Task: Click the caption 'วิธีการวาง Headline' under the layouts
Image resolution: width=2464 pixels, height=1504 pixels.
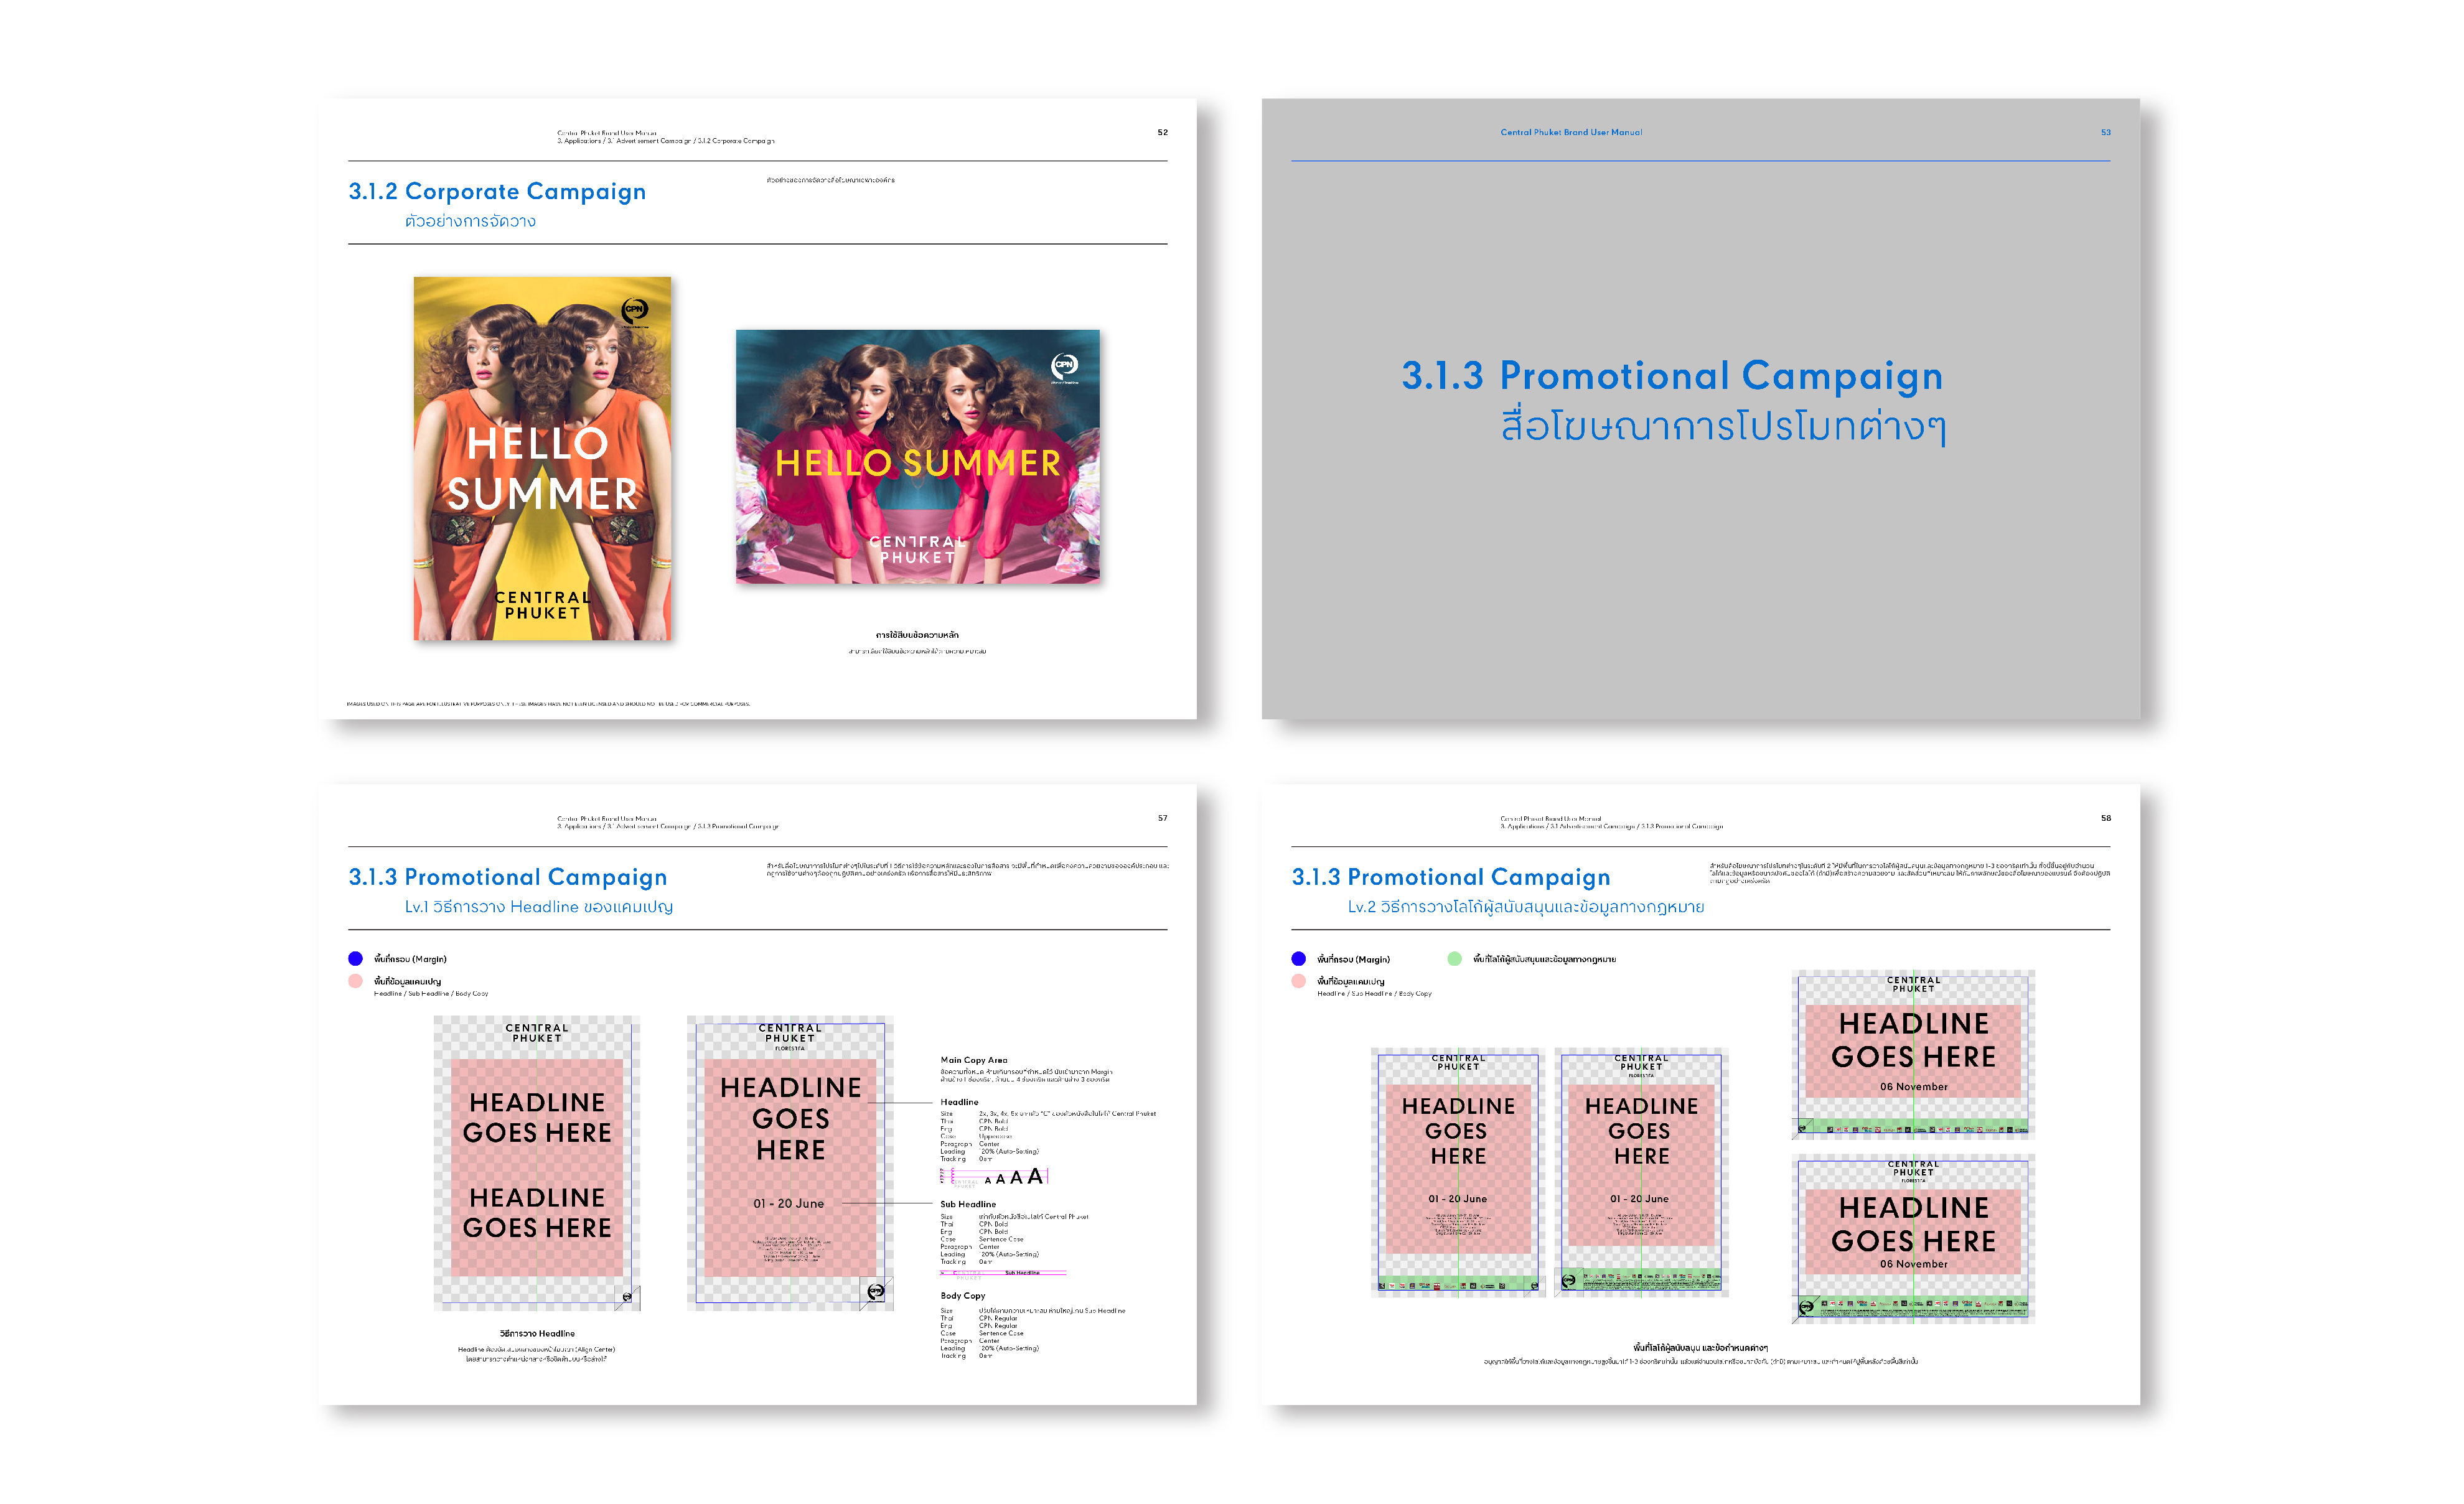Action: (x=537, y=1333)
